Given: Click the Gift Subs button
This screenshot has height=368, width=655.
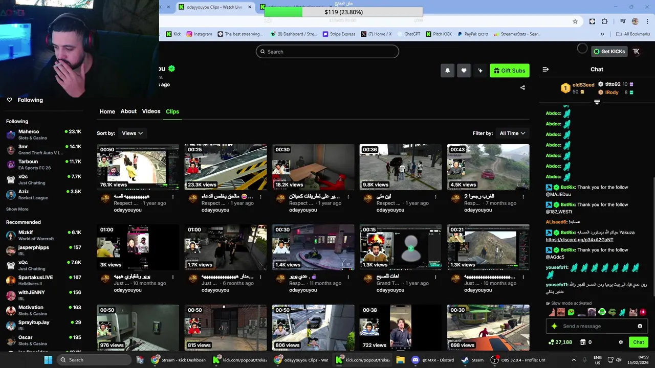Looking at the screenshot, I should (x=509, y=71).
